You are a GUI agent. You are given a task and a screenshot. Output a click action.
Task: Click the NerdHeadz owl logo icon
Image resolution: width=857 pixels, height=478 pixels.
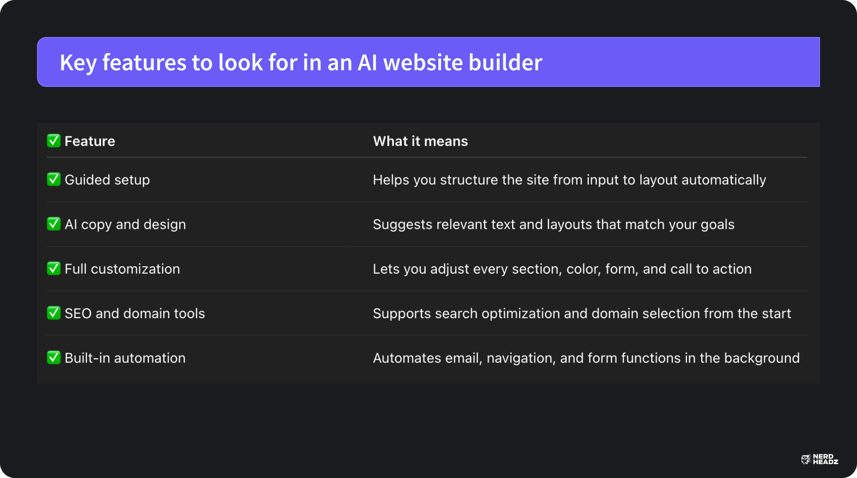[806, 459]
